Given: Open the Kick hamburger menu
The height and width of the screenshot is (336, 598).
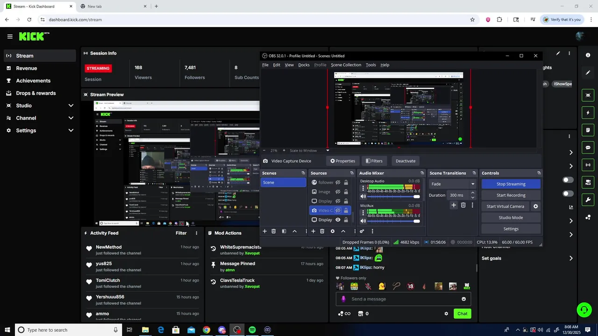Looking at the screenshot, I should point(10,36).
